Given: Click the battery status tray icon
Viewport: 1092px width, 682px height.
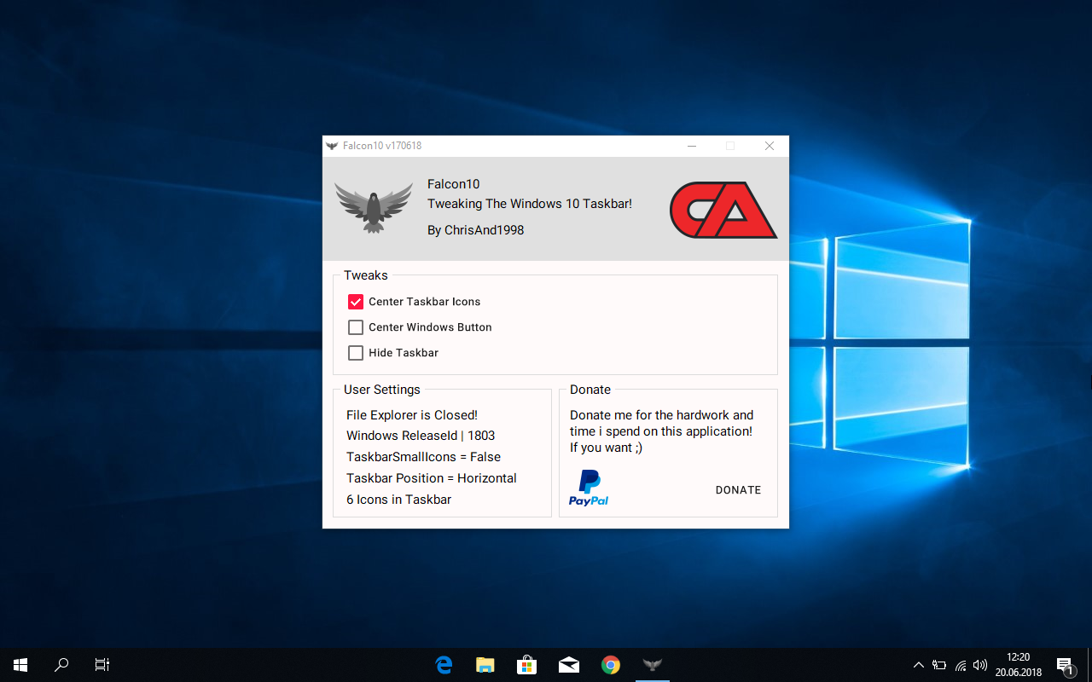Looking at the screenshot, I should [x=939, y=665].
